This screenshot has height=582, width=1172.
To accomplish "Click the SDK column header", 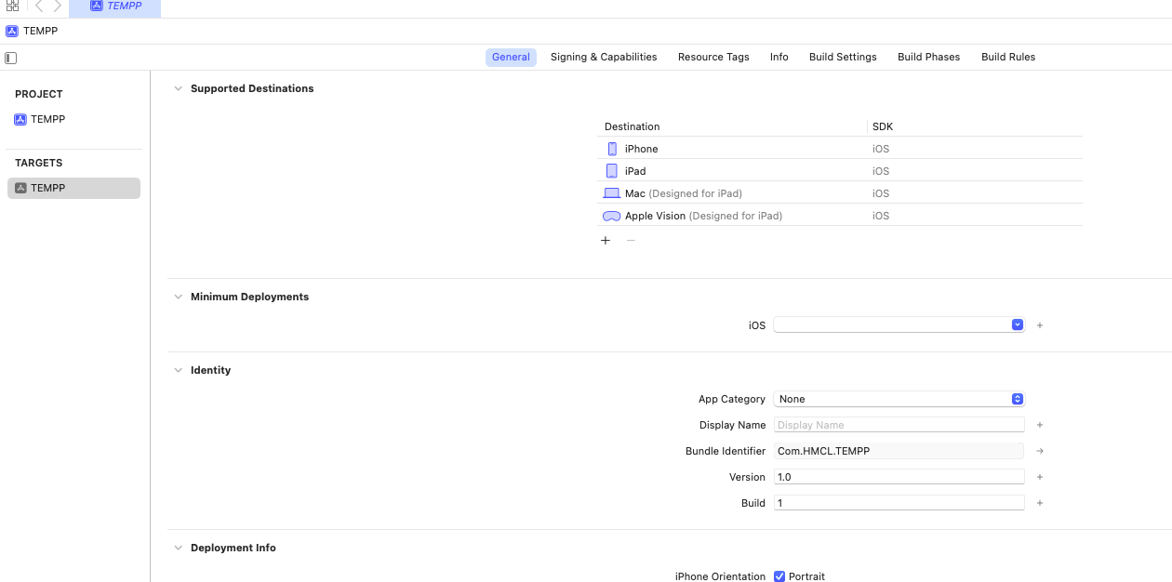I will pos(883,126).
